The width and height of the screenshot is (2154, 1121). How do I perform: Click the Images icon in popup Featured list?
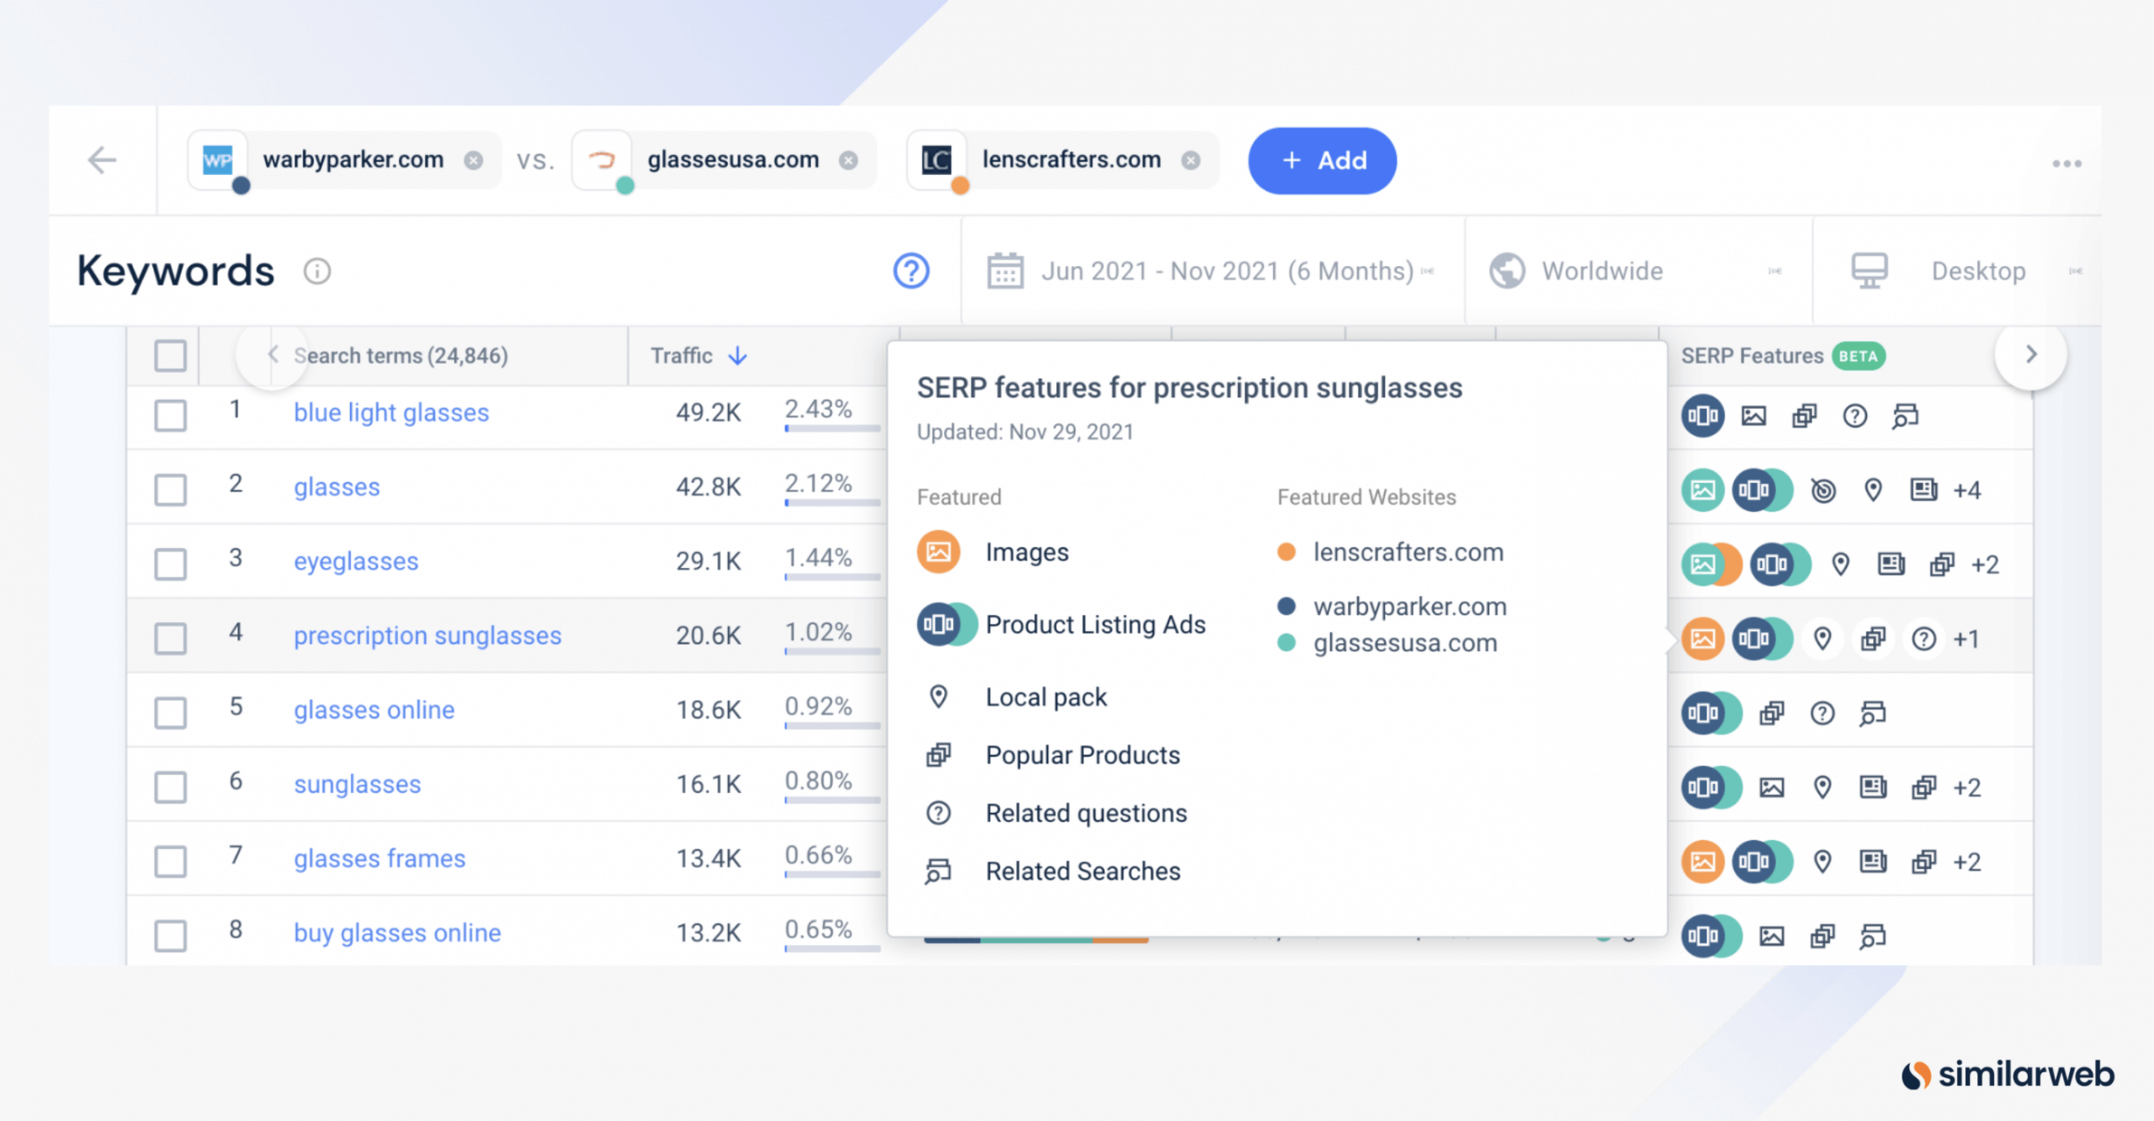coord(938,551)
